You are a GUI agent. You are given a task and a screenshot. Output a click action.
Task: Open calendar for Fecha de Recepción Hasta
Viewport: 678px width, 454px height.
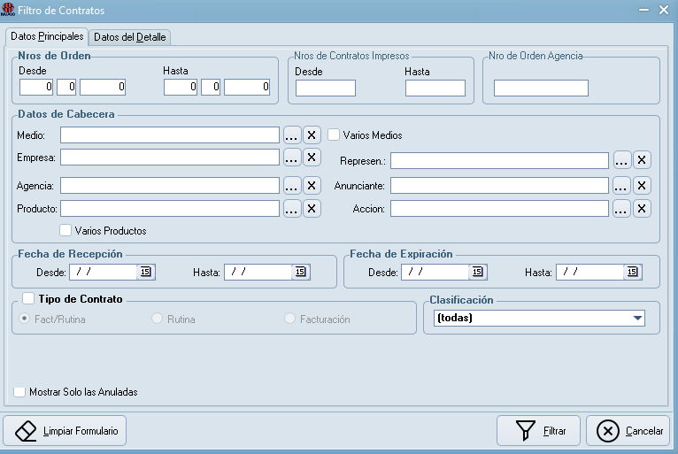click(x=300, y=272)
